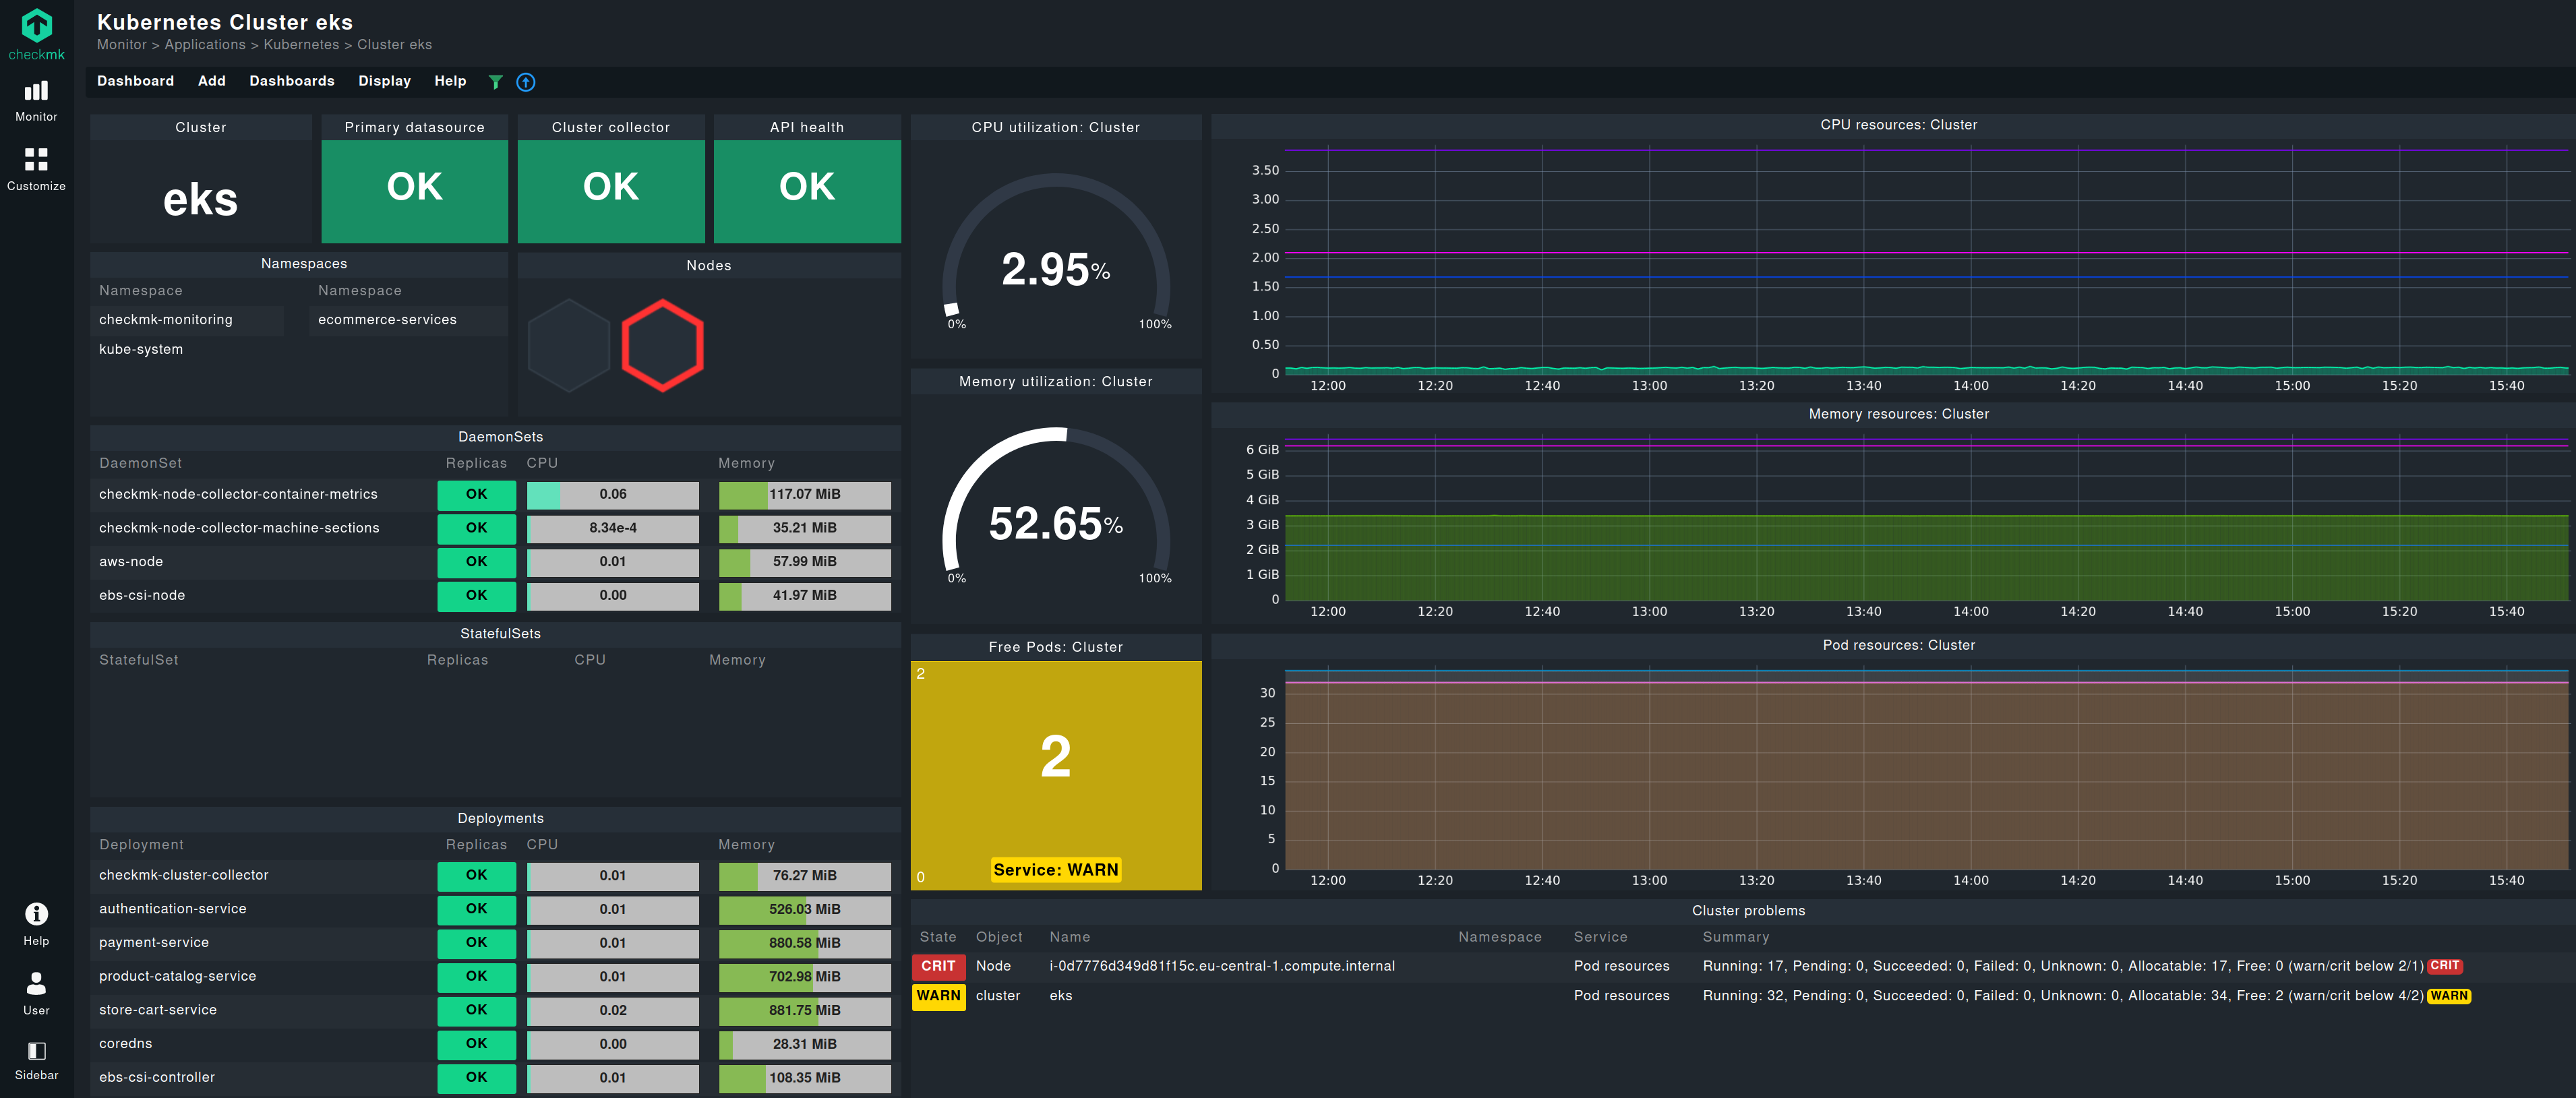
Task: Open the ecommerce-services namespace
Action: pyautogui.click(x=387, y=320)
